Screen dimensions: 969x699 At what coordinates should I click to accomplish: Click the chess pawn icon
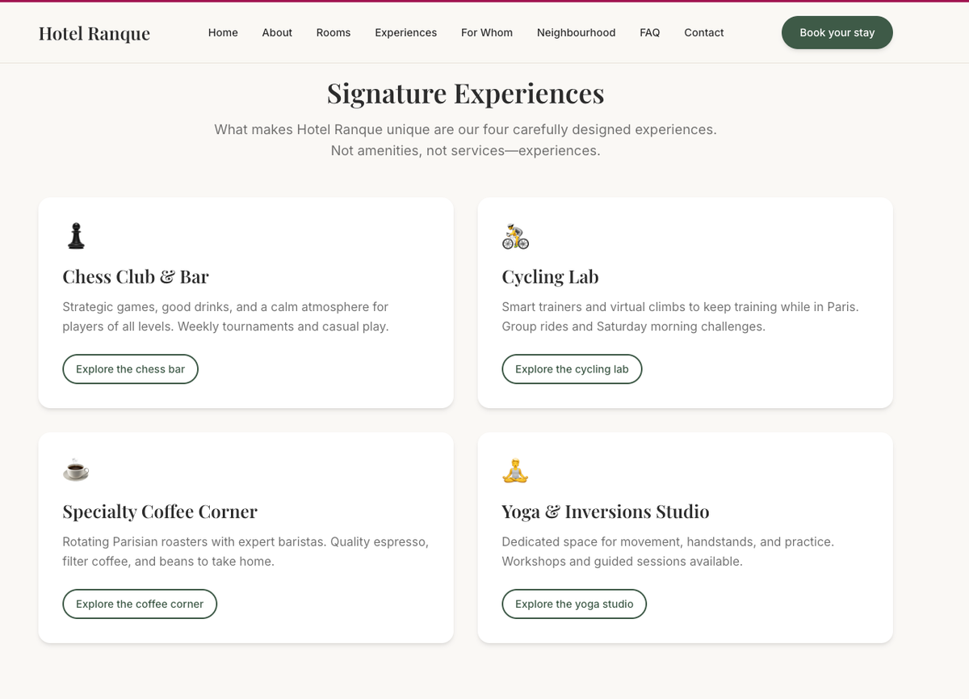pos(76,236)
